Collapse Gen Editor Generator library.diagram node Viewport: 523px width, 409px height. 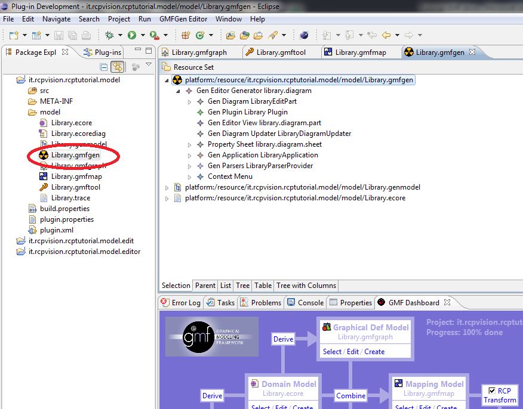click(178, 91)
